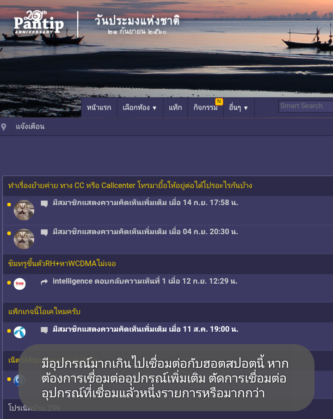This screenshot has height=419, width=333.
Task: Click the Pantip 20th Anniversary logo
Action: 39,22
